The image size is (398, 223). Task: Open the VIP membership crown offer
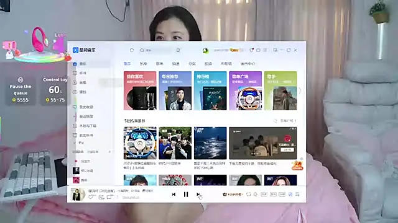coord(233,195)
